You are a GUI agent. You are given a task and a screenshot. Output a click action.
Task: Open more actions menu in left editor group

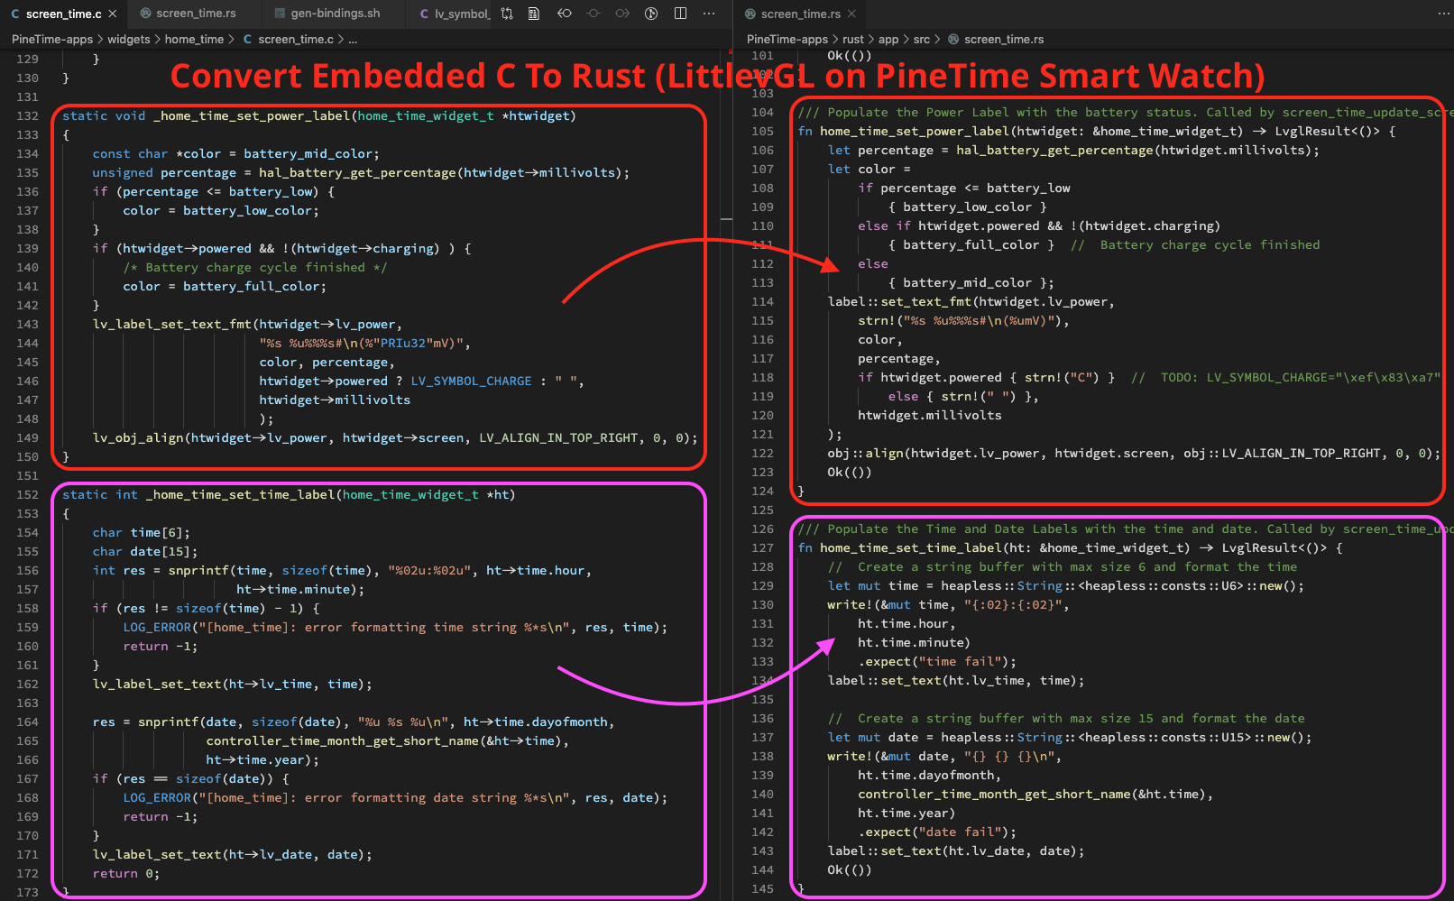(x=709, y=14)
